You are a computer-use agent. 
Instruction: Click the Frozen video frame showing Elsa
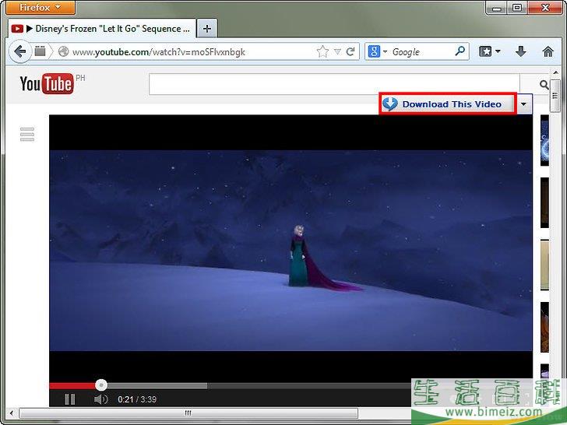[291, 251]
